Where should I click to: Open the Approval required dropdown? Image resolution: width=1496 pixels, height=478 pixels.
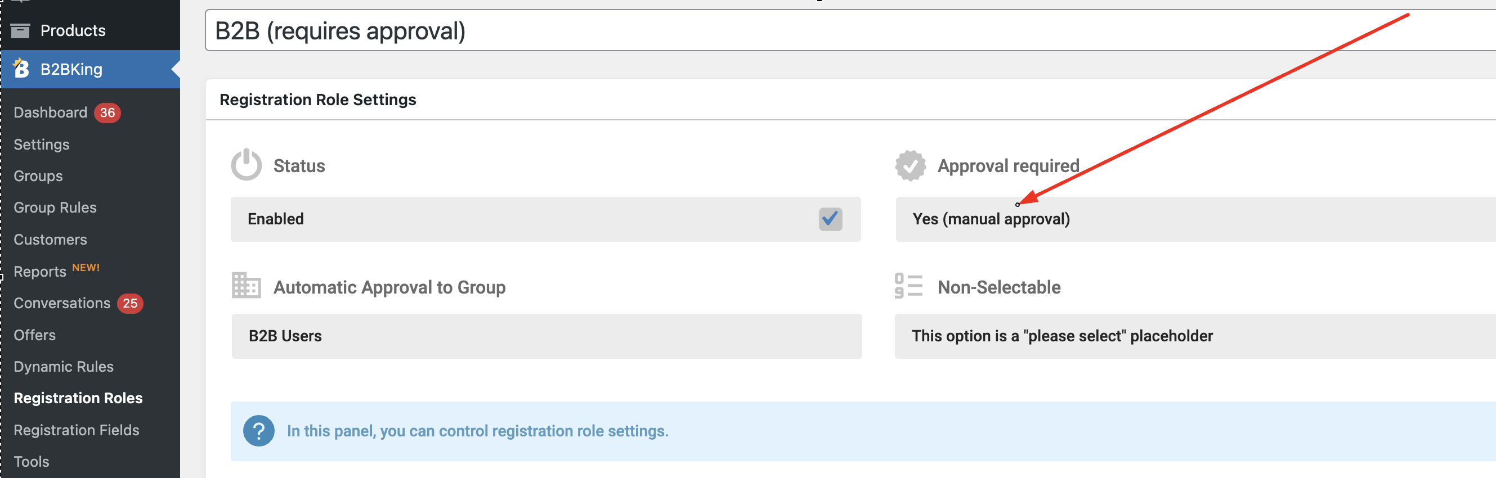[1195, 219]
